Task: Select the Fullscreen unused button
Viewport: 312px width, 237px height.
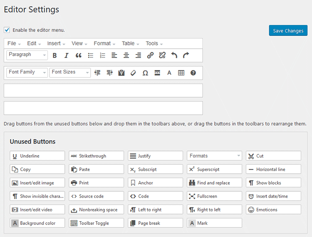Action: [x=214, y=196]
